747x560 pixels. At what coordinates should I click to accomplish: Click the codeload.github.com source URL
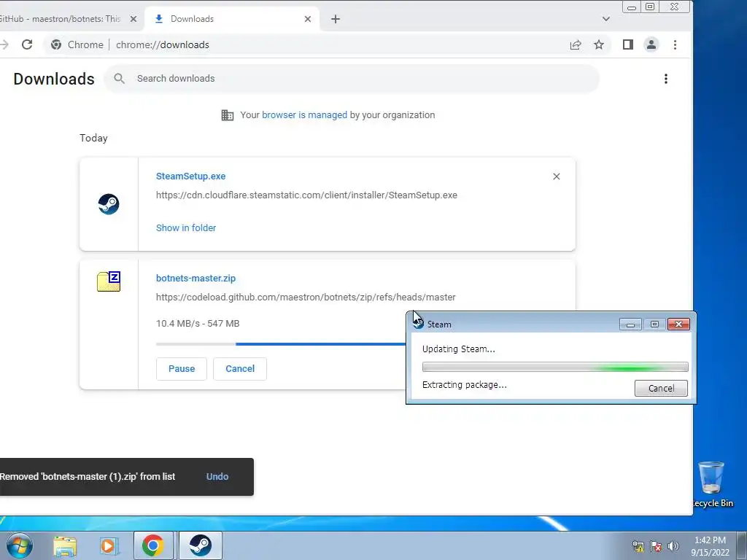pos(306,297)
